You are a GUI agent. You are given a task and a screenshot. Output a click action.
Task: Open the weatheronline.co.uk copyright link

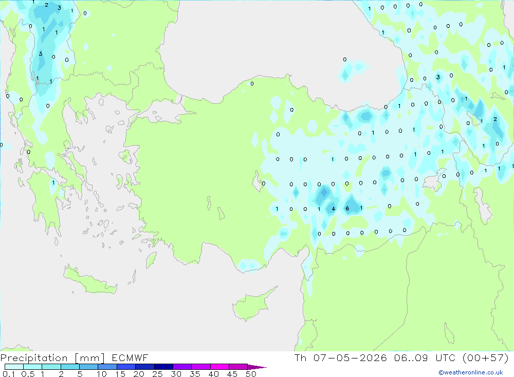click(471, 372)
